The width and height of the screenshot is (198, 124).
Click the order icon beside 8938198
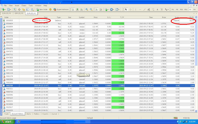[4, 30]
